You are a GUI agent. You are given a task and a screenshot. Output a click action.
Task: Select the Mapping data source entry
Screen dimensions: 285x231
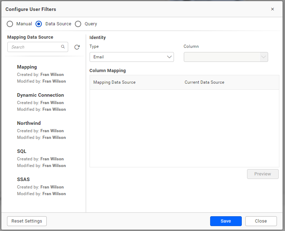[26, 67]
